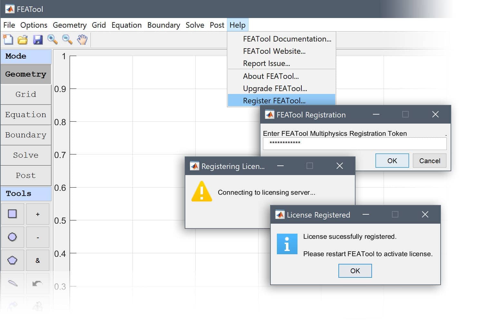Close the Registering License dialog
478x335 pixels.
point(340,166)
